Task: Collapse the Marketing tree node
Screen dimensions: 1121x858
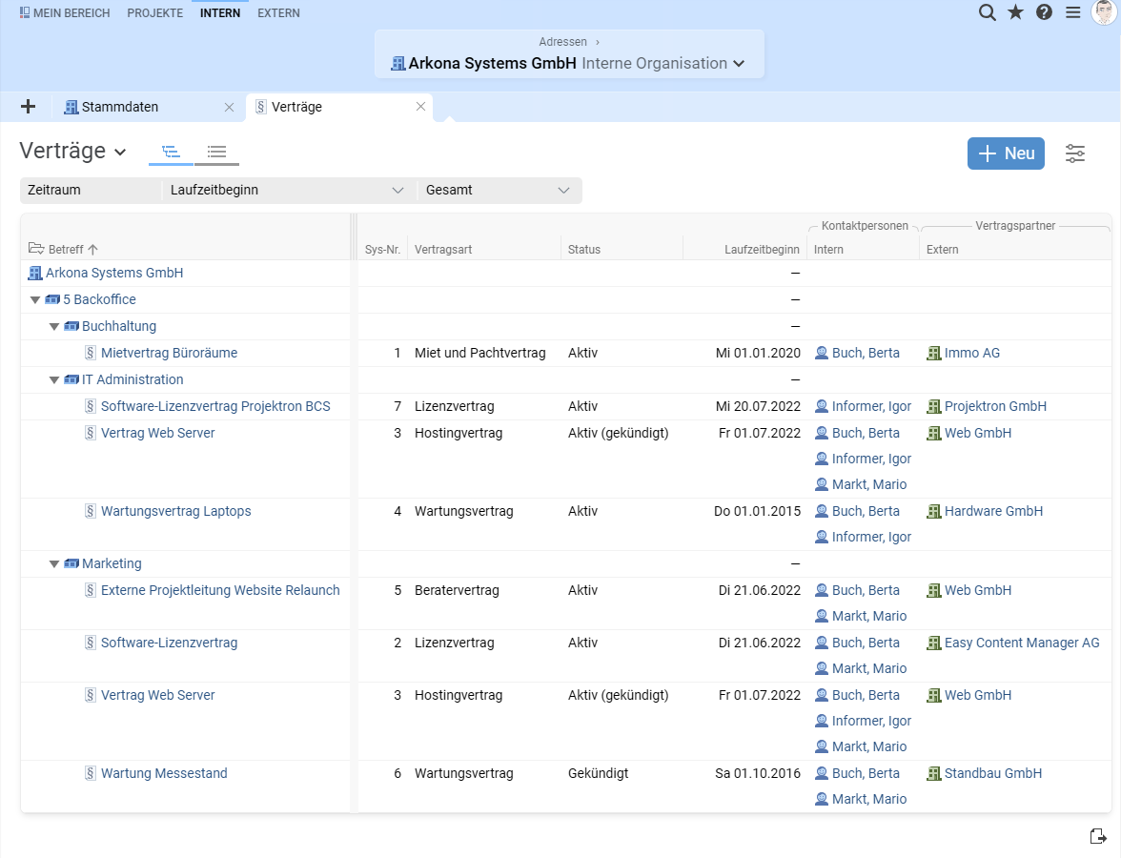Action: point(53,564)
